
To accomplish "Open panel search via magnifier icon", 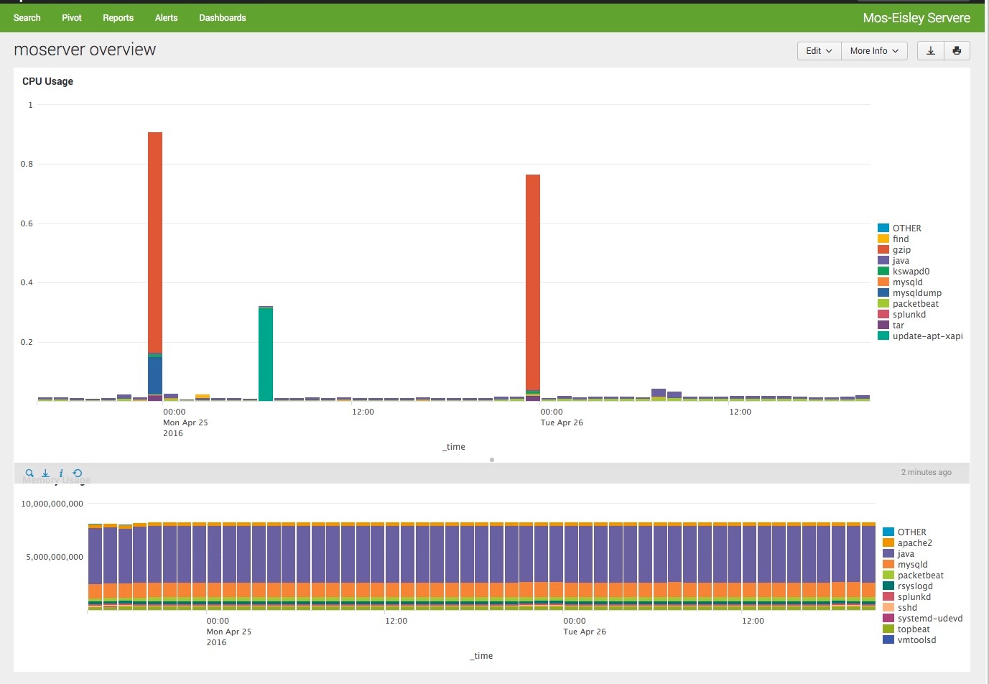I will click(29, 473).
